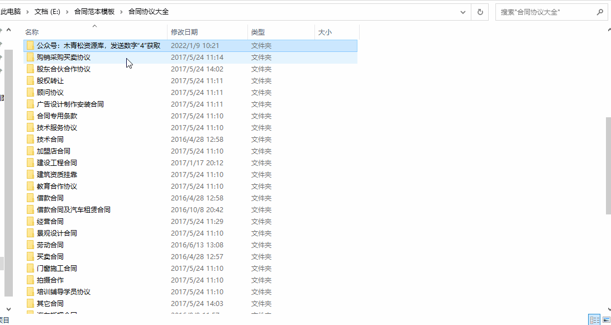Click the refresh button beside the address bar
611x325 pixels.
click(480, 12)
